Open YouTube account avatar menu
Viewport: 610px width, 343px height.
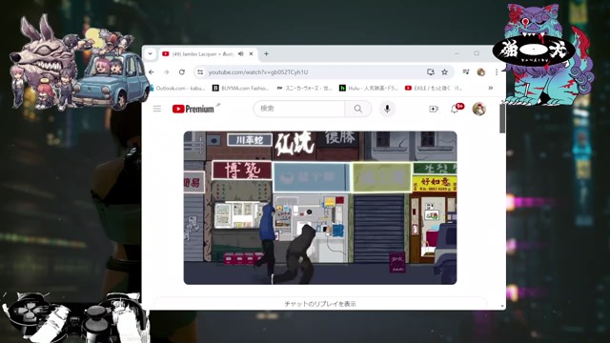click(x=478, y=109)
